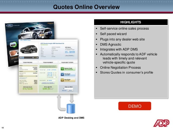The height and width of the screenshot is (130, 173).
Task: Click the Live Chat badge on the Ford page
Action: (13, 44)
